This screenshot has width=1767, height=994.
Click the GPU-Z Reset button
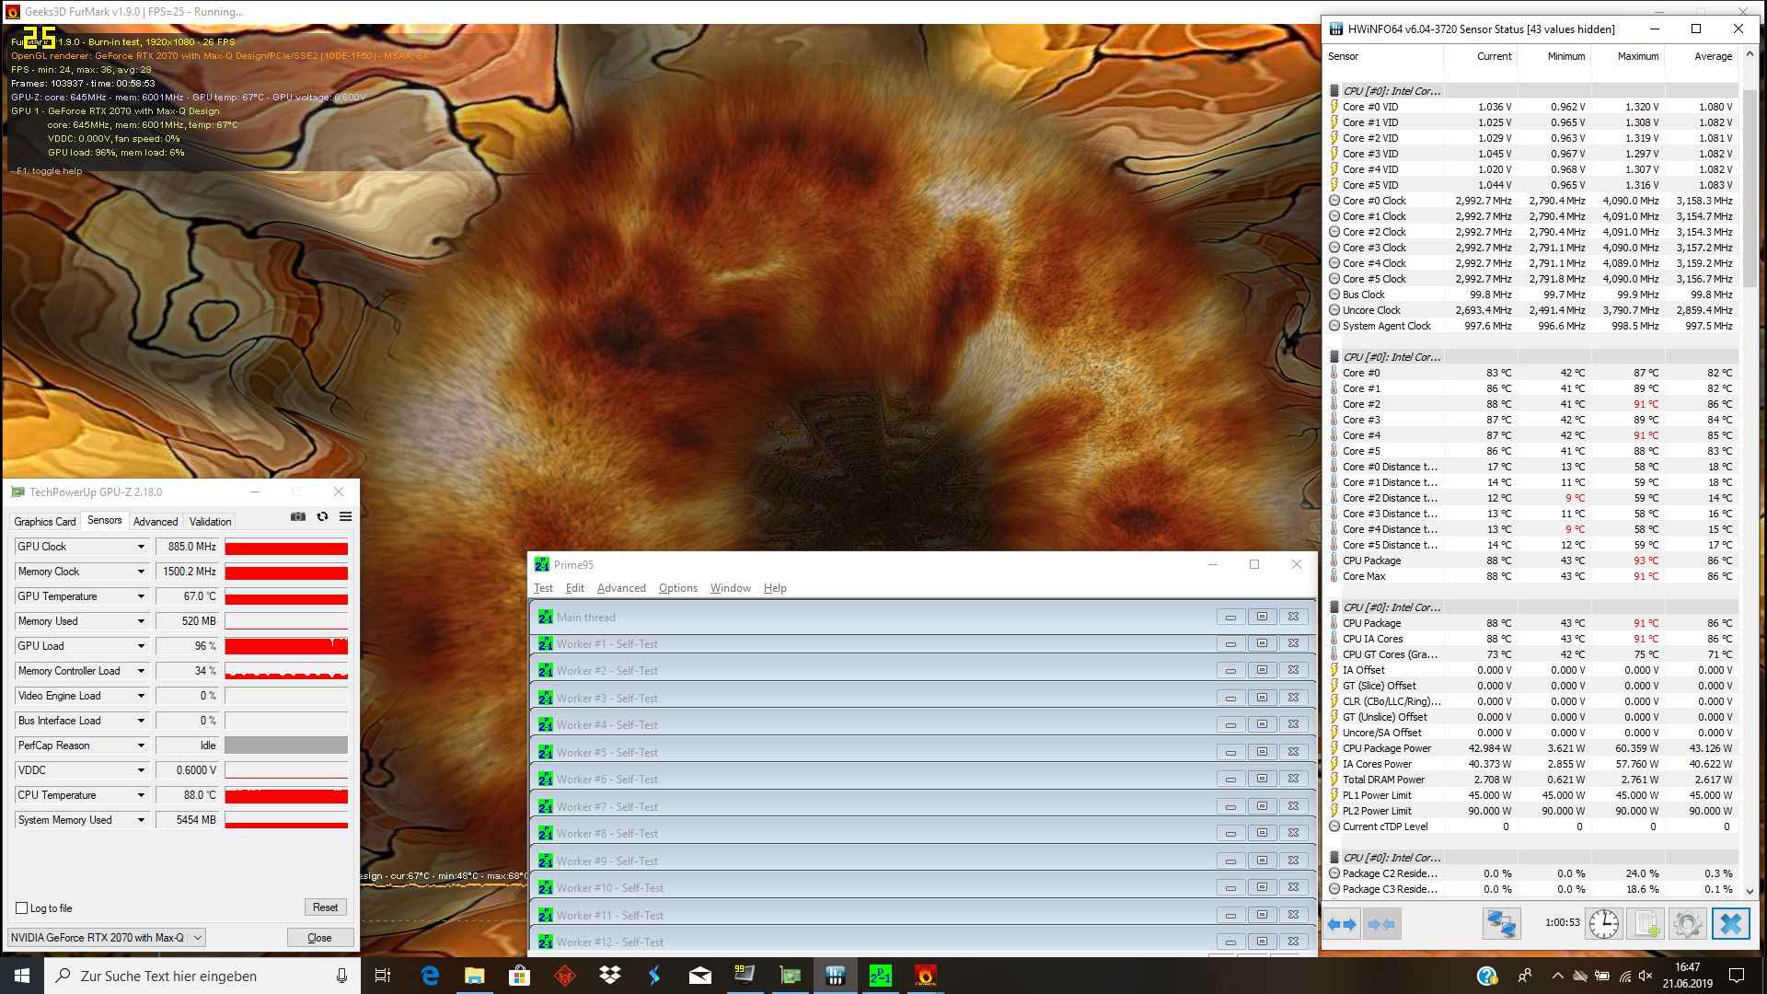tap(325, 907)
